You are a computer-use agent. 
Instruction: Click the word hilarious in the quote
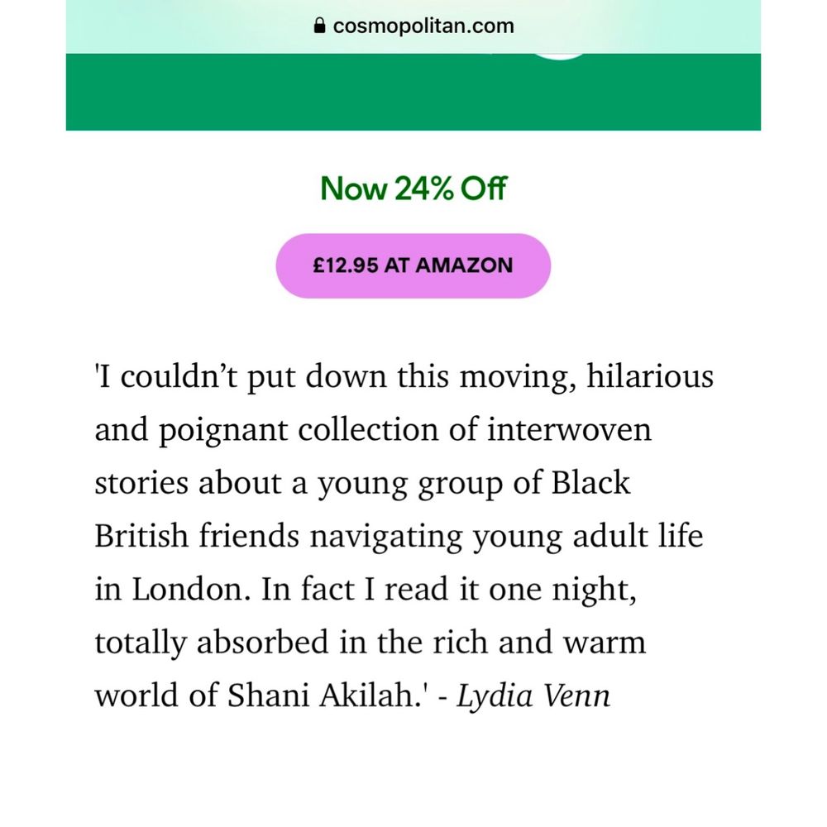tap(650, 376)
